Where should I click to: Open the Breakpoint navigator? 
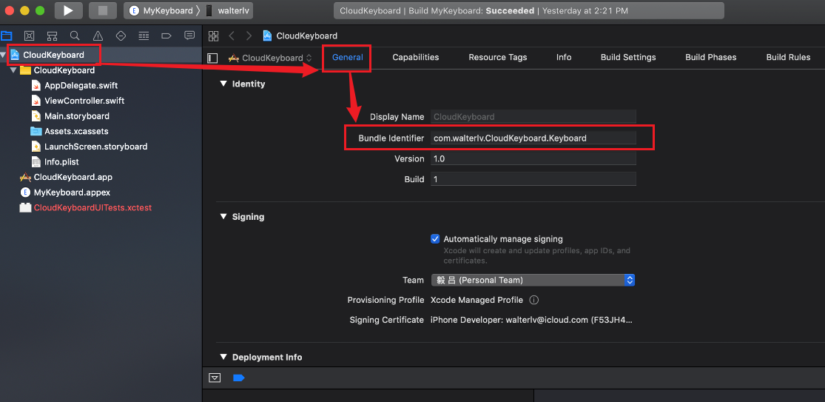click(x=166, y=36)
